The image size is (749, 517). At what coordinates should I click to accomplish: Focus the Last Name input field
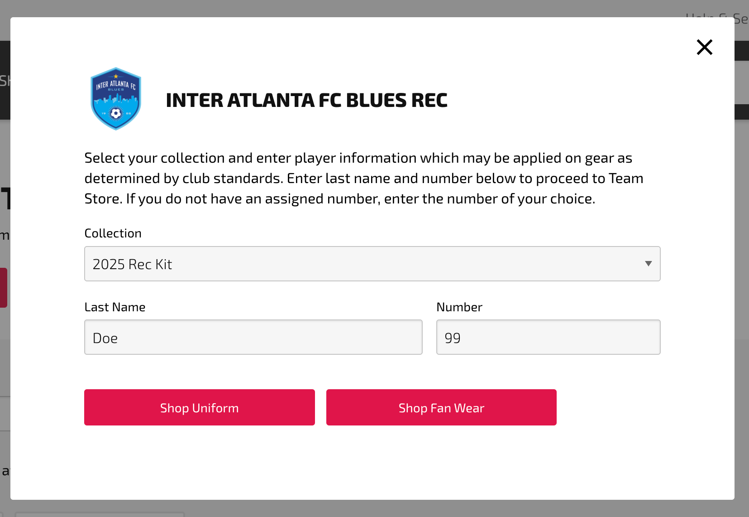253,337
